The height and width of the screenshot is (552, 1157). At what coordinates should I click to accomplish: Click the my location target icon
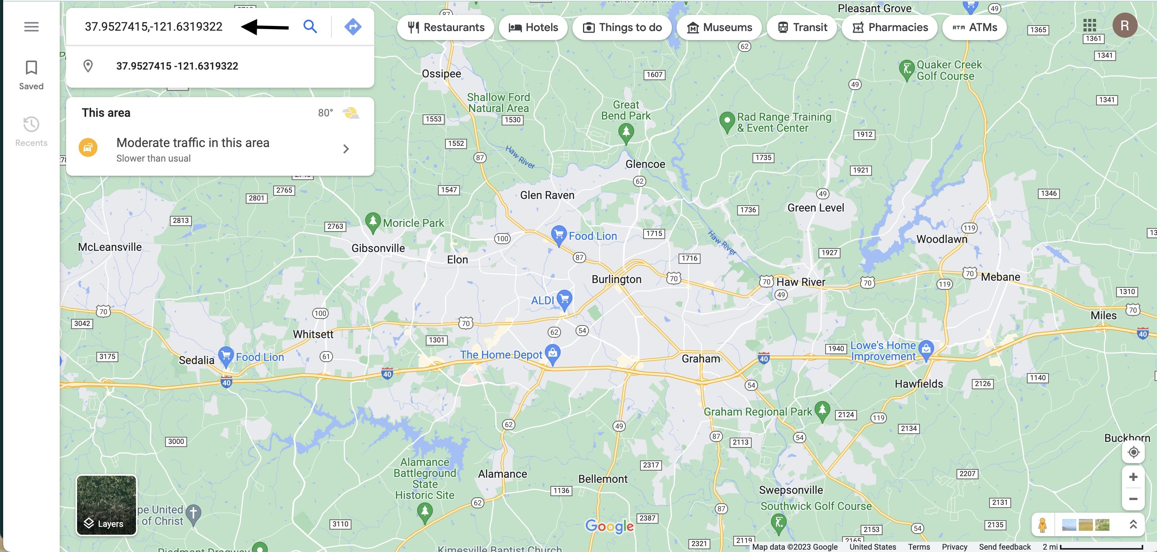click(1133, 452)
